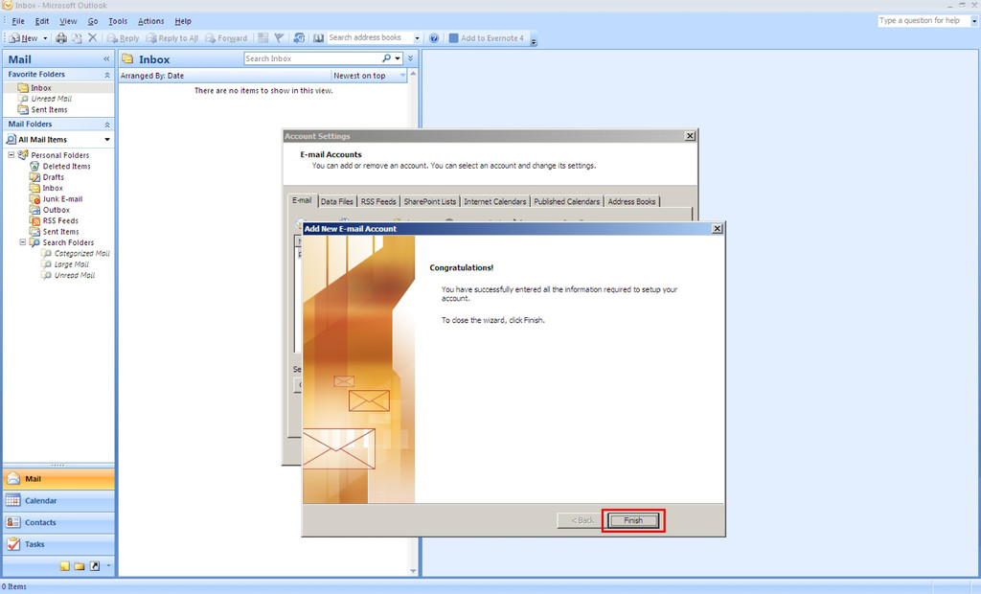Collapse the Mail Folders section
The image size is (981, 594).
tap(107, 125)
